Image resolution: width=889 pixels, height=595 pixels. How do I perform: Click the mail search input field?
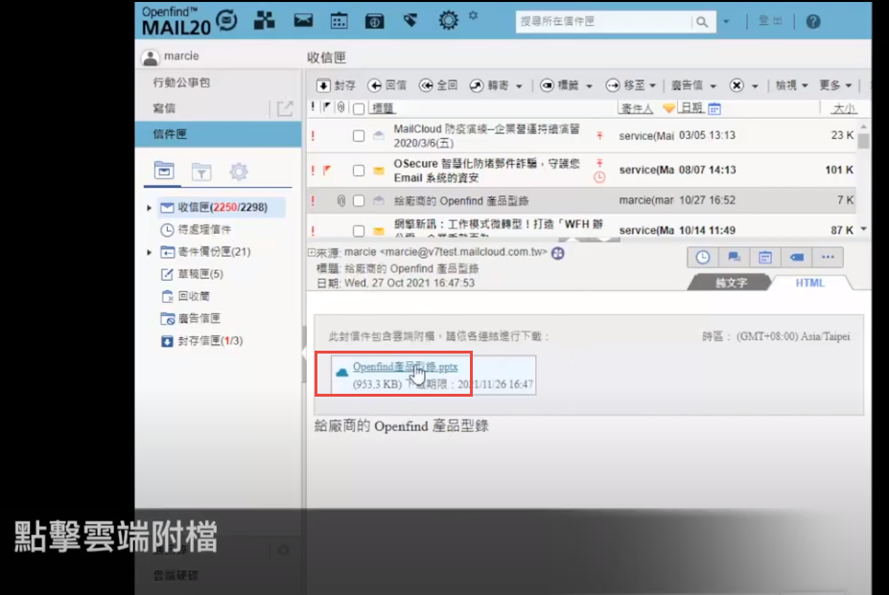603,21
